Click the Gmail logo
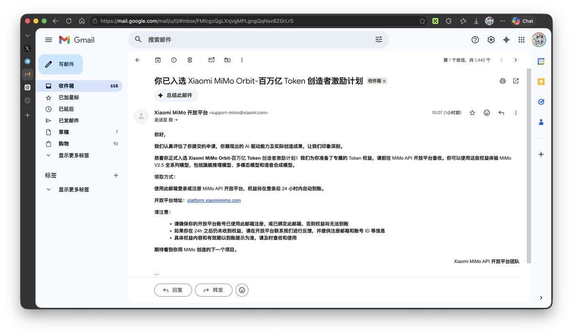The width and height of the screenshot is (573, 336). [76, 40]
